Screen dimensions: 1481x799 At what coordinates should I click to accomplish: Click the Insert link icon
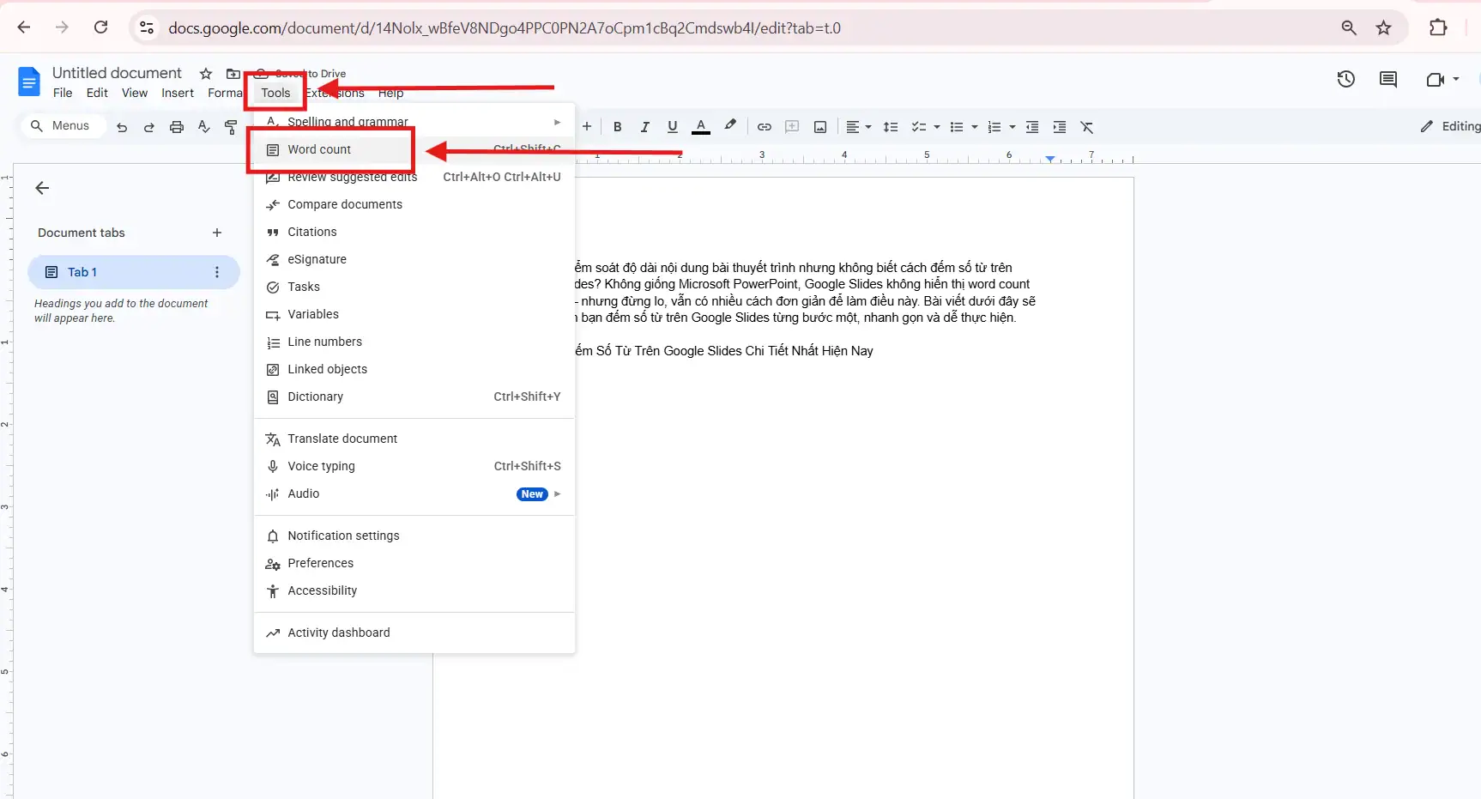point(764,126)
